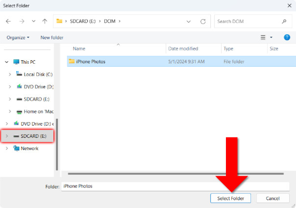Expand the bottom DVD Drive (D:) node
The image size is (296, 208).
[7, 124]
